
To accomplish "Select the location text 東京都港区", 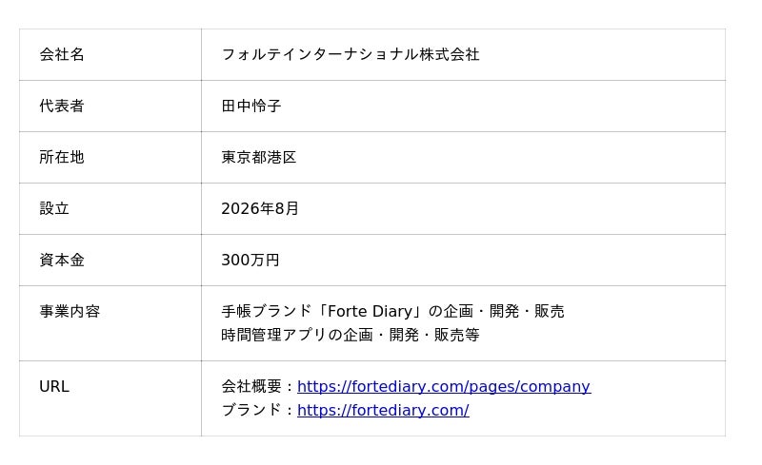I will (258, 157).
